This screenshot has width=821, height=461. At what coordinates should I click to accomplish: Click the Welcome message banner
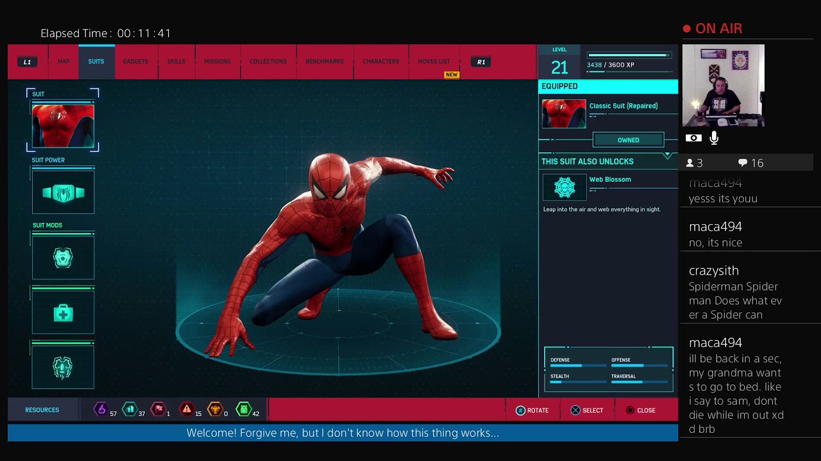[x=343, y=433]
